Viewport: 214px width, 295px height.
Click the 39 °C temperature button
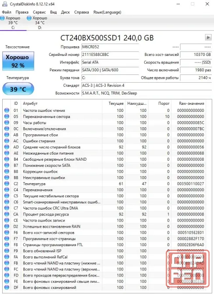(18, 89)
